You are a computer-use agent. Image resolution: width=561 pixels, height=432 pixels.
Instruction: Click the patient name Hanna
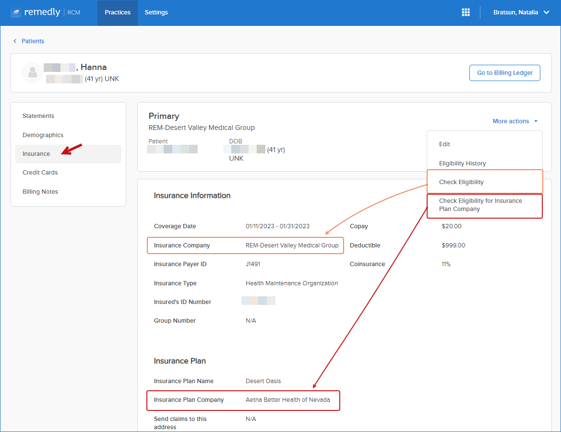click(94, 67)
